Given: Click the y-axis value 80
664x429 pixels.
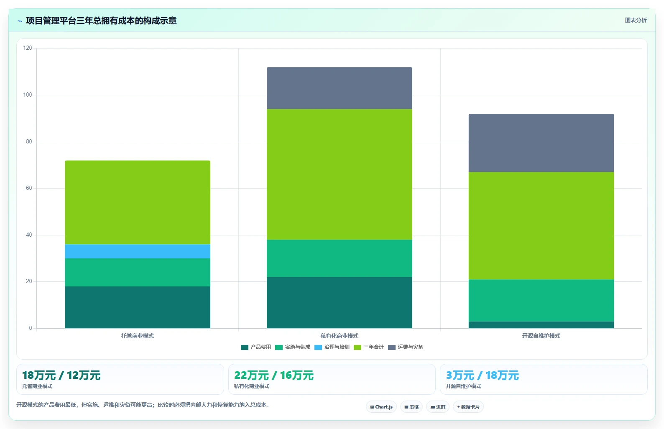Looking at the screenshot, I should 29,142.
